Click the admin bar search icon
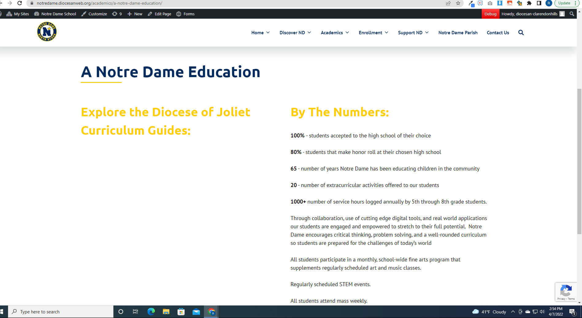Screen dimensions: 582x318 coord(572,14)
